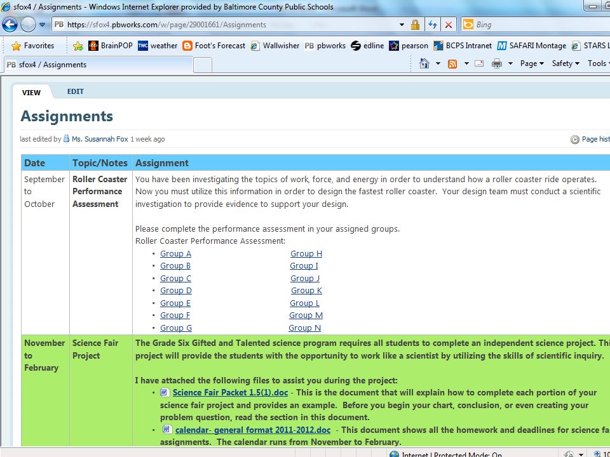
Task: Open the recent pages dropdown arrow
Action: (x=43, y=25)
